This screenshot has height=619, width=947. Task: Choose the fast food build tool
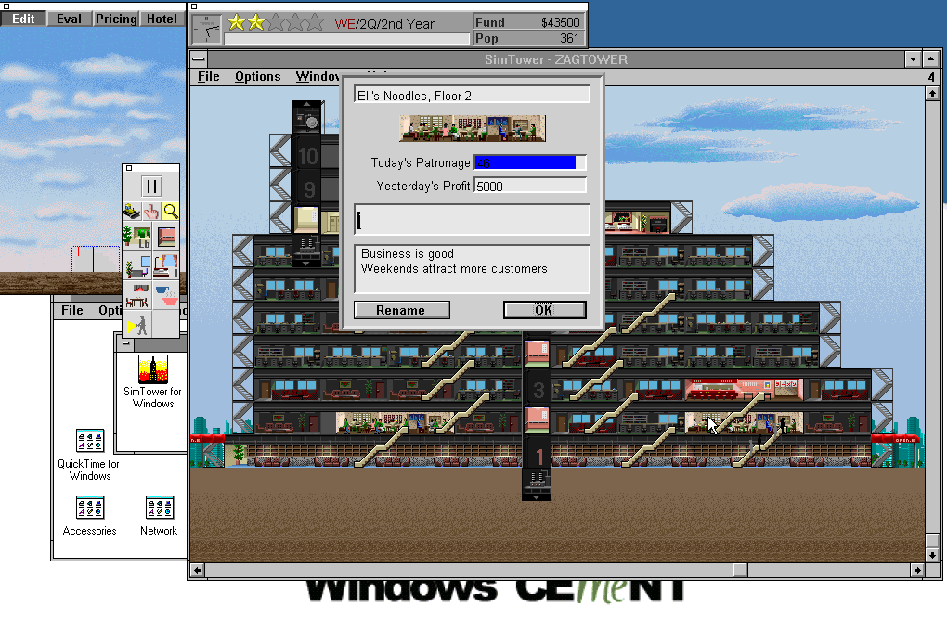pos(165,296)
